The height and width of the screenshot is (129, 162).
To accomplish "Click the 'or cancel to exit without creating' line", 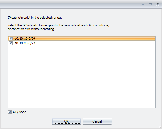I will (x=31, y=29).
